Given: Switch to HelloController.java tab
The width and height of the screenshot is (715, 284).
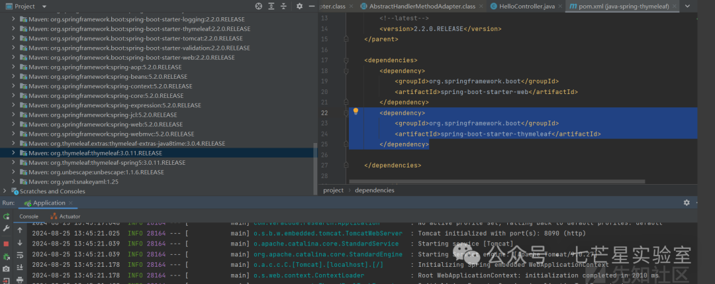Looking at the screenshot, I should (x=527, y=7).
